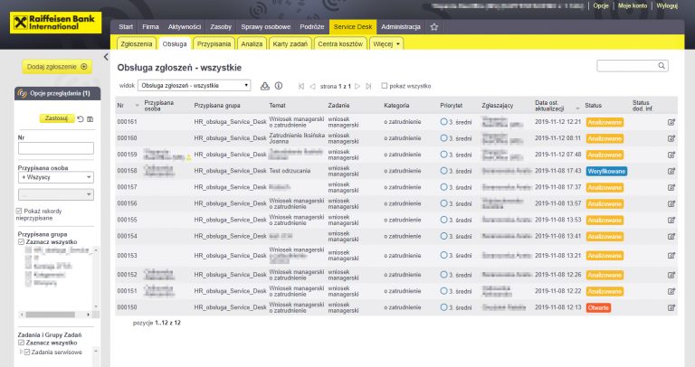Open edit icon for ticket 000155
Image resolution: width=695 pixels, height=367 pixels.
(671, 220)
